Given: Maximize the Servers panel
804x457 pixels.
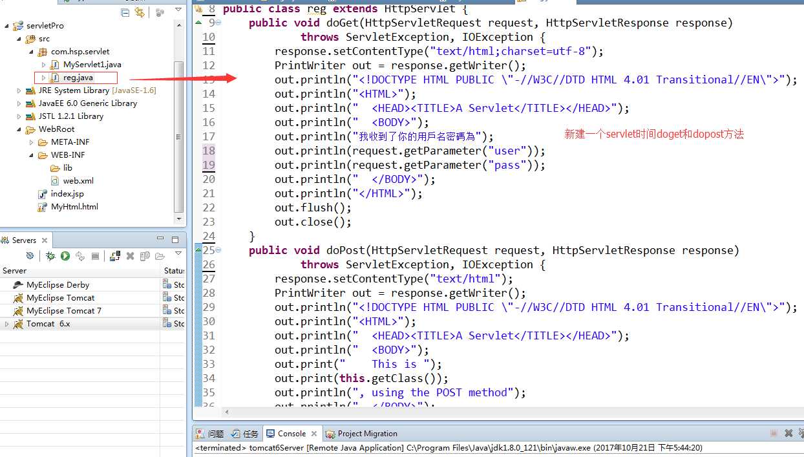Looking at the screenshot, I should pyautogui.click(x=176, y=239).
